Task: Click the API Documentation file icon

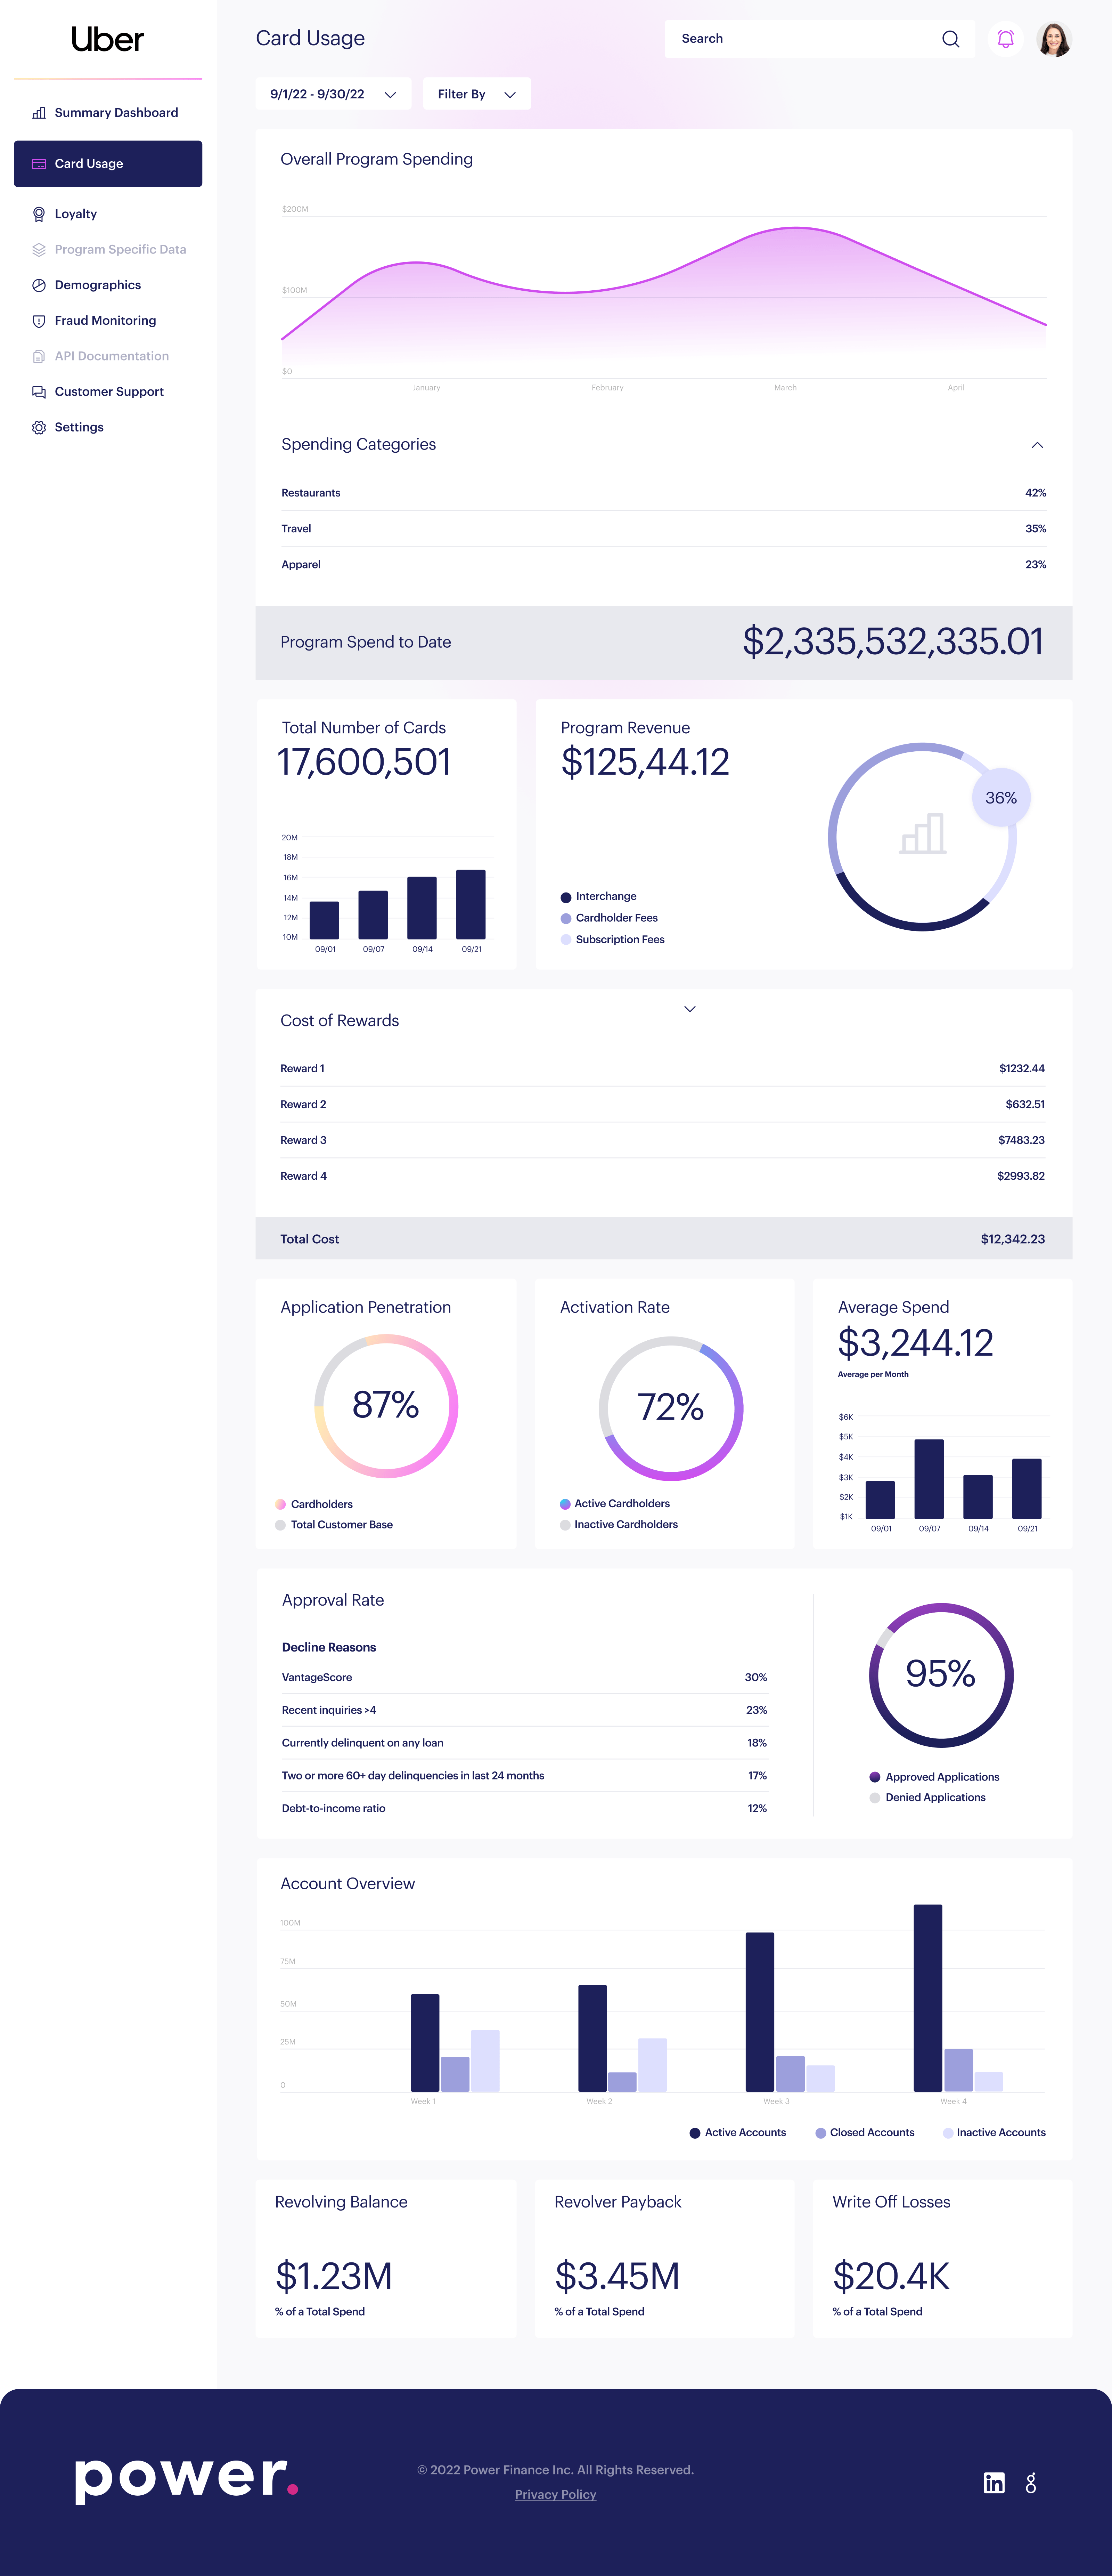Action: tap(39, 356)
